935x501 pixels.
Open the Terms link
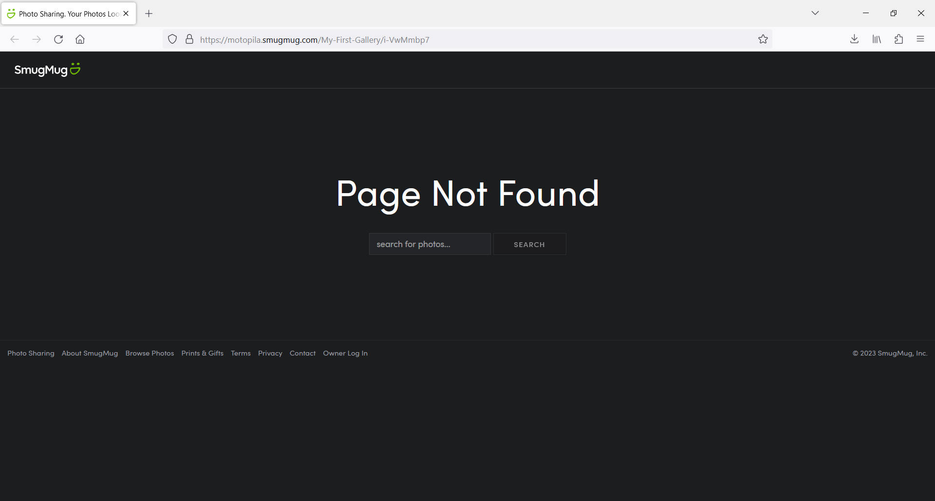point(241,353)
